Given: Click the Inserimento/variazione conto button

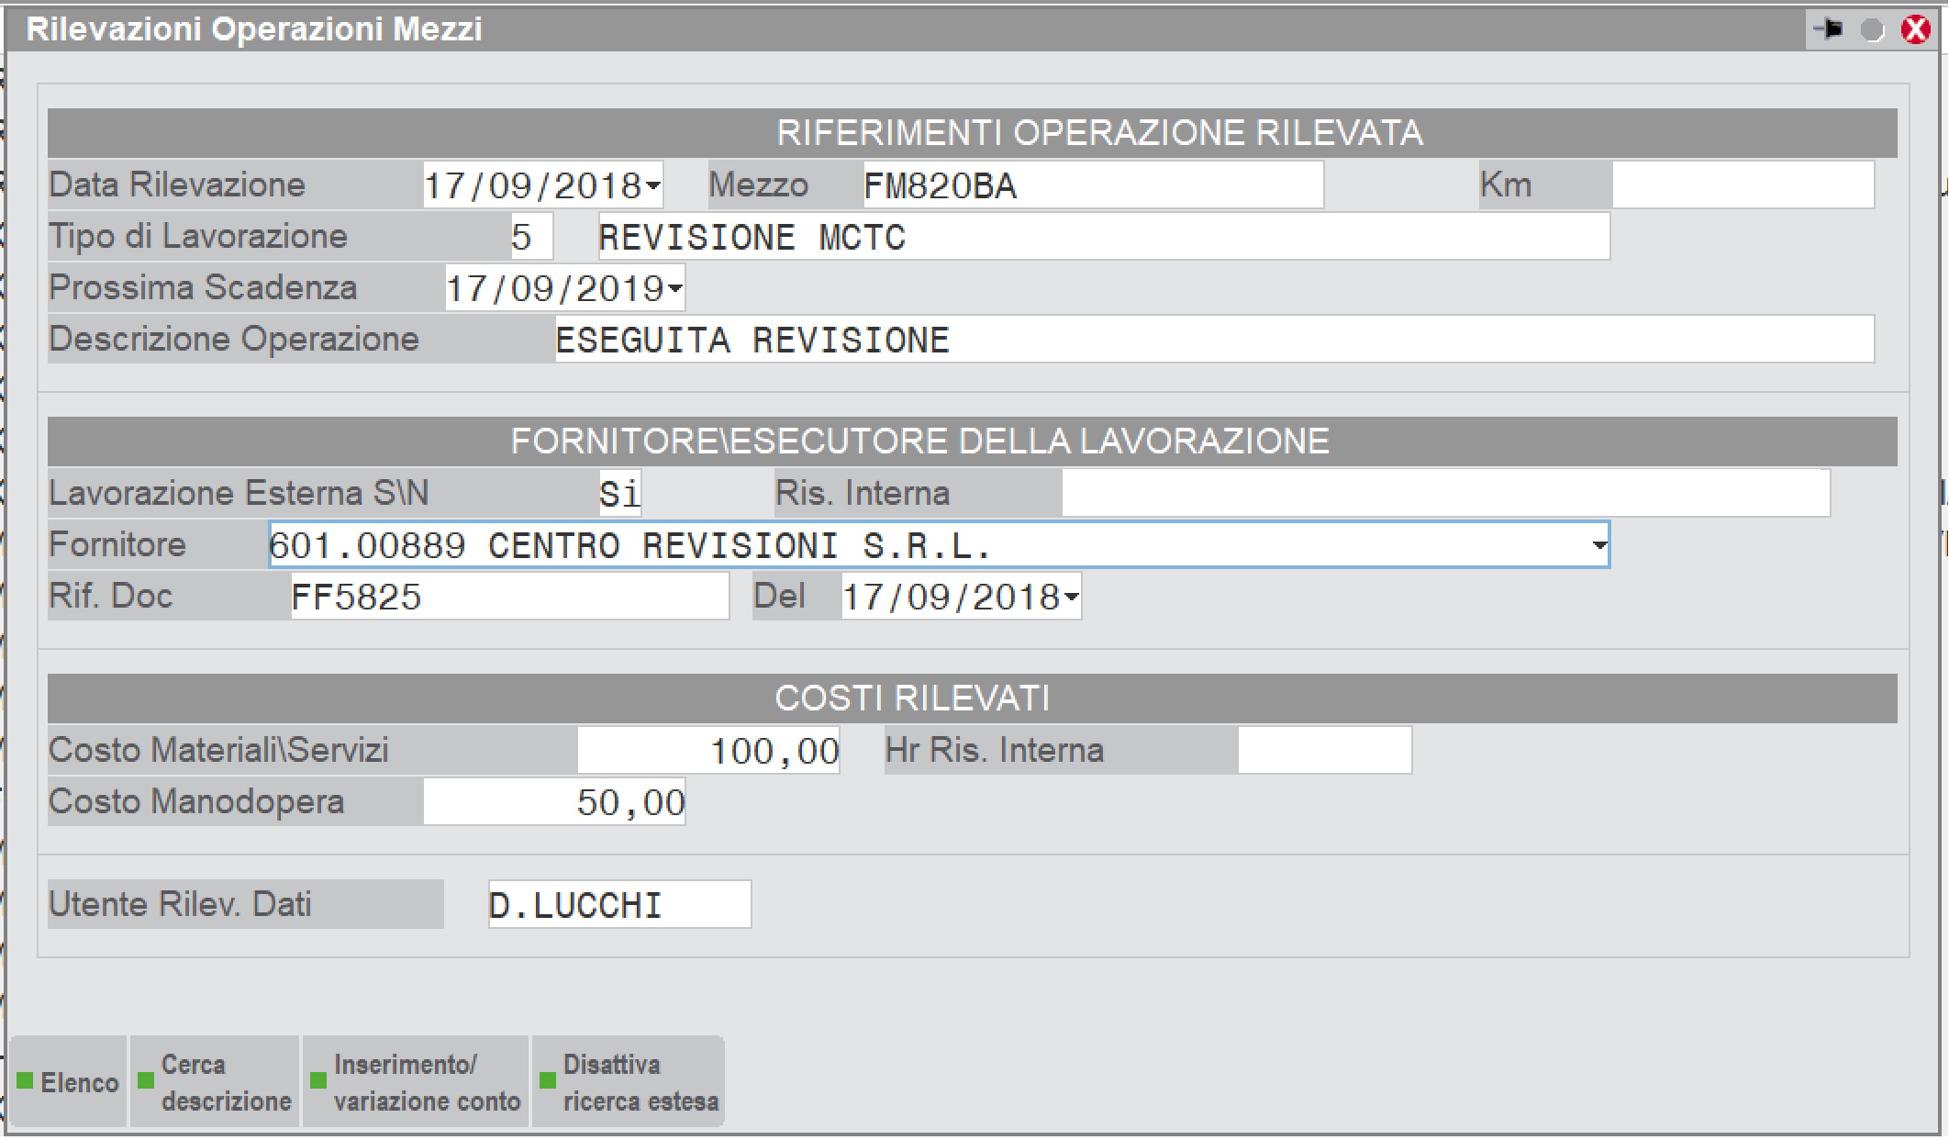Looking at the screenshot, I should tap(416, 1083).
